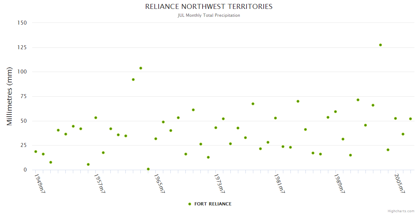Screen dimensions: 418x214
Task: Click the highest data point near 127 mm
Action: tap(380, 45)
